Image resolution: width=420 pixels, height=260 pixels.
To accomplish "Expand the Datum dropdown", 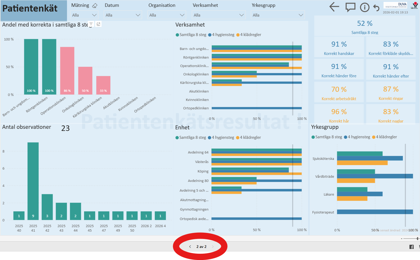I will 123,15.
